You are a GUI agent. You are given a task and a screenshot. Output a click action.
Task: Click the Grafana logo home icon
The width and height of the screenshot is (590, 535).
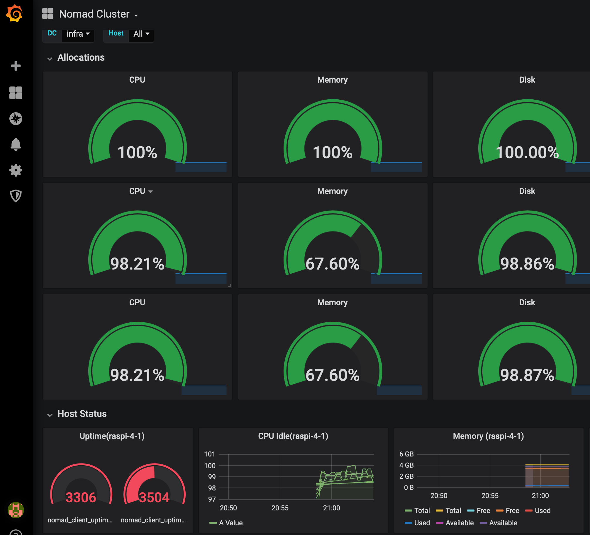pyautogui.click(x=14, y=13)
